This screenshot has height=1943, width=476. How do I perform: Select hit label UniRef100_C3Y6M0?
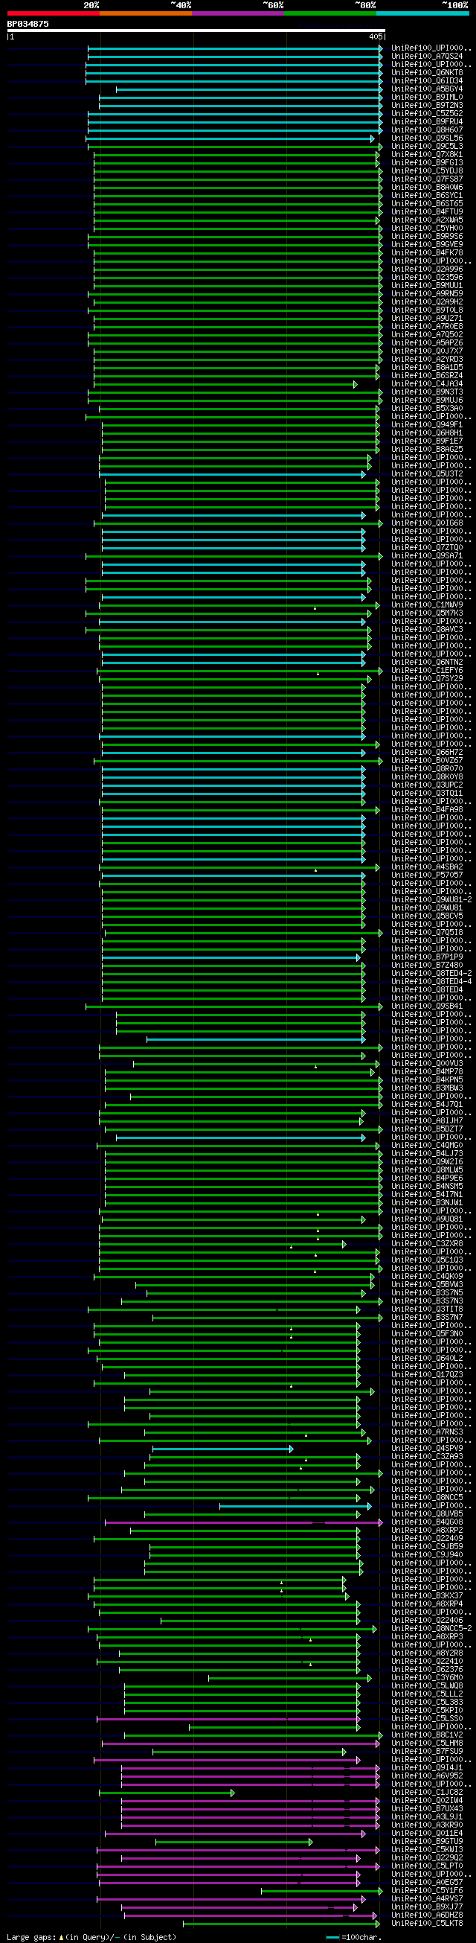(x=427, y=1677)
